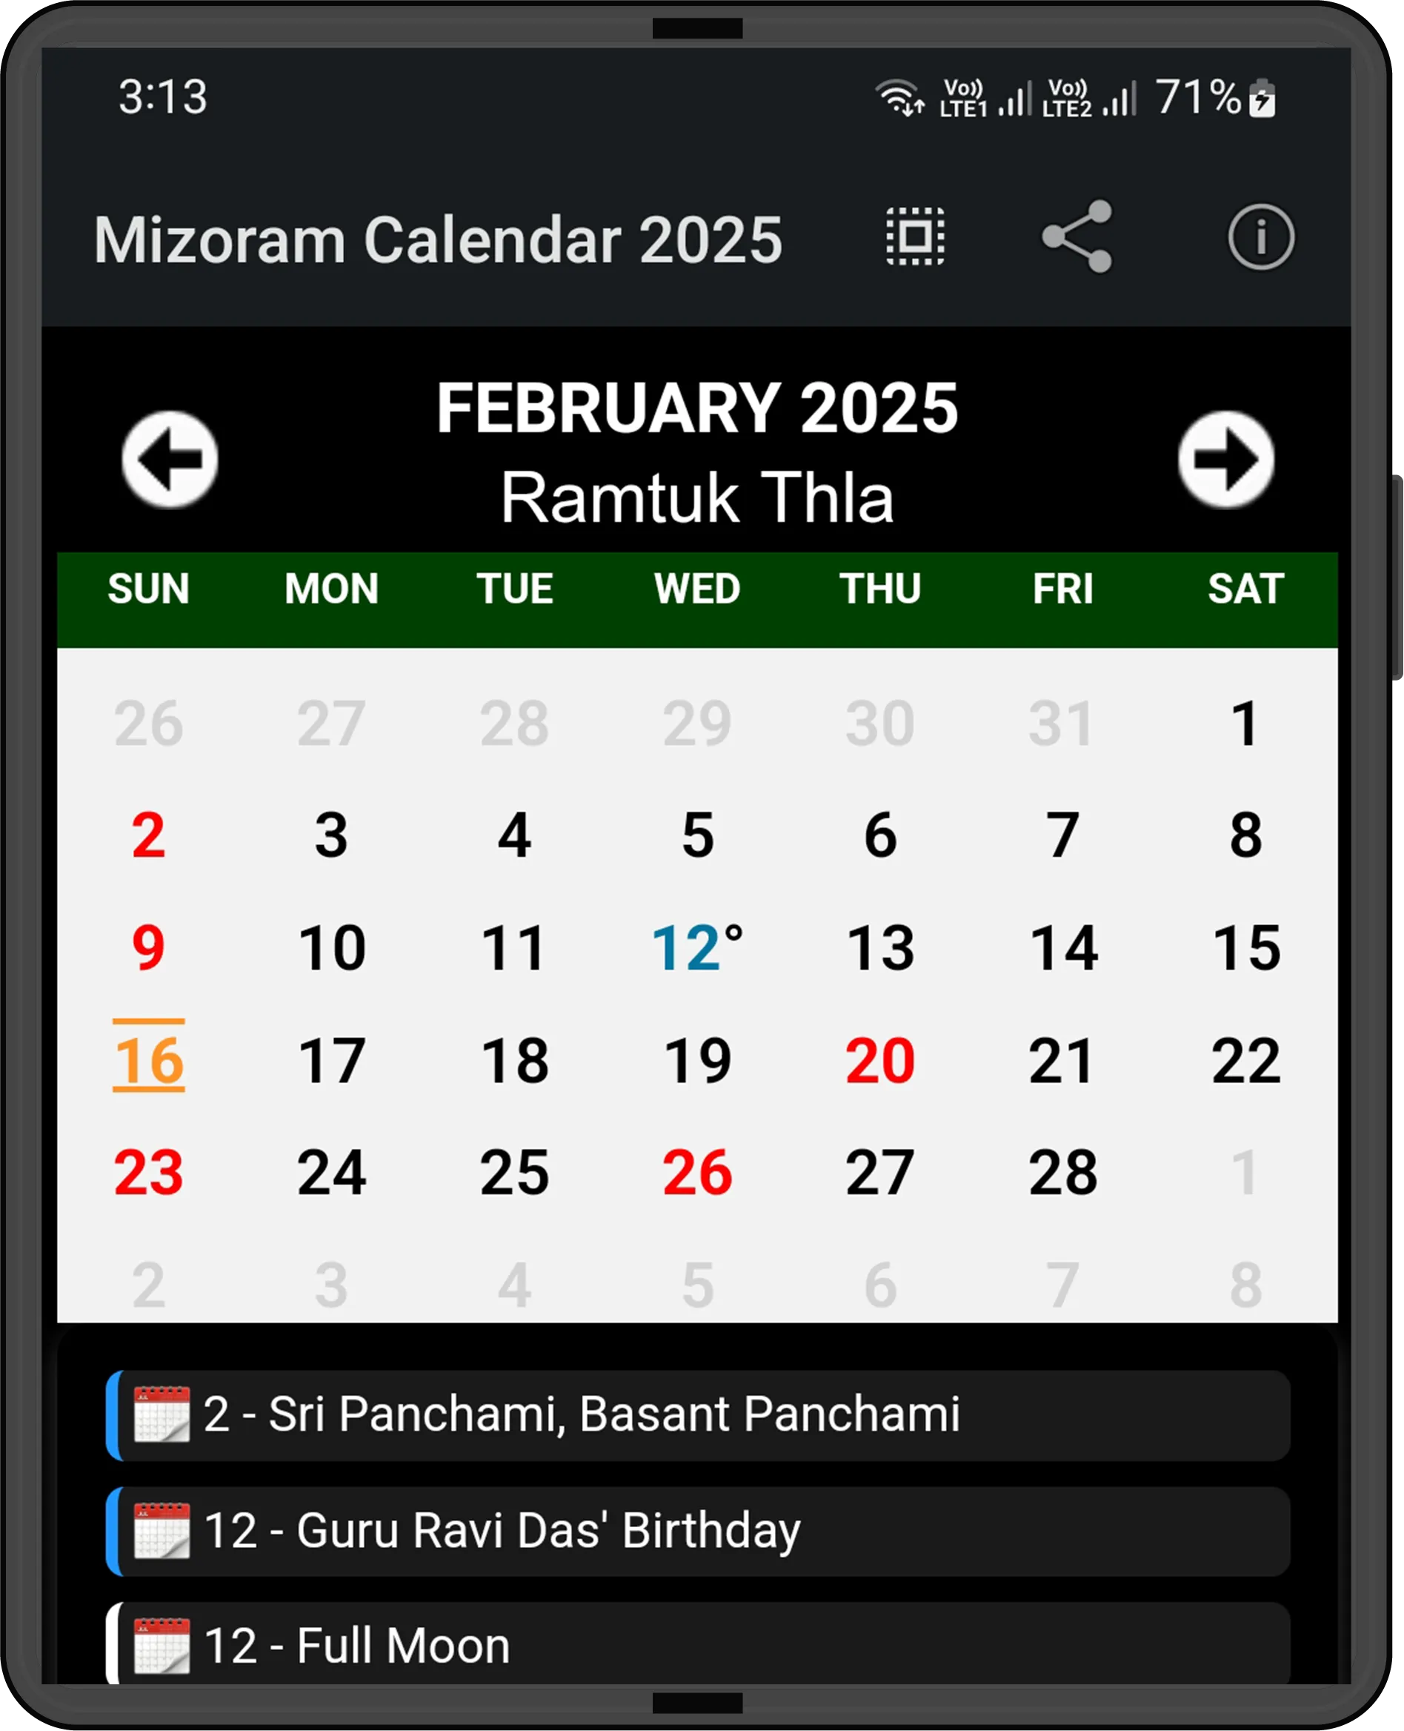
Task: Tap the share icon
Action: 1077,236
